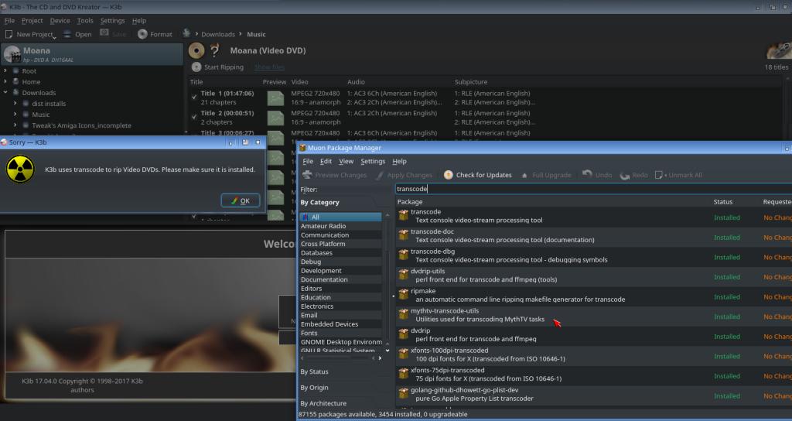Open Muon's Edit menu
Screen dimensions: 792x421
pos(326,161)
